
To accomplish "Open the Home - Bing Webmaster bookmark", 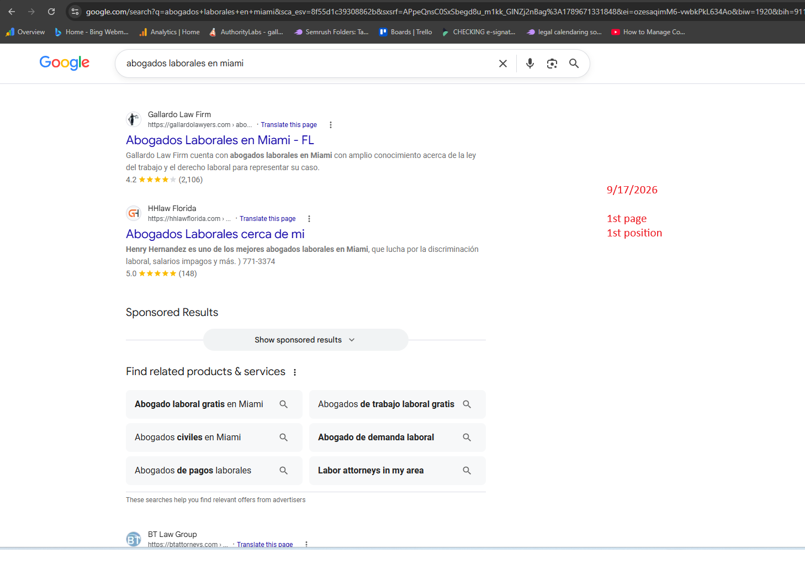I will [92, 32].
